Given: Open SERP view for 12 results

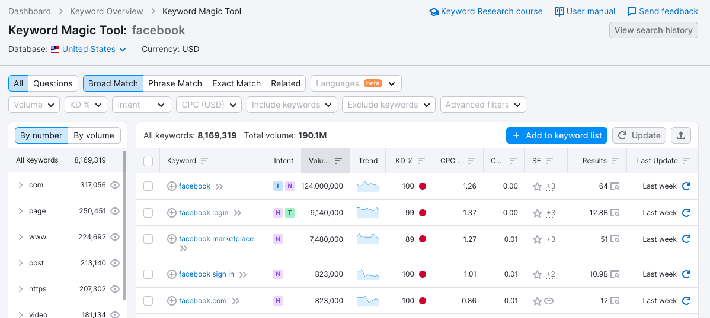Looking at the screenshot, I should click(x=615, y=301).
